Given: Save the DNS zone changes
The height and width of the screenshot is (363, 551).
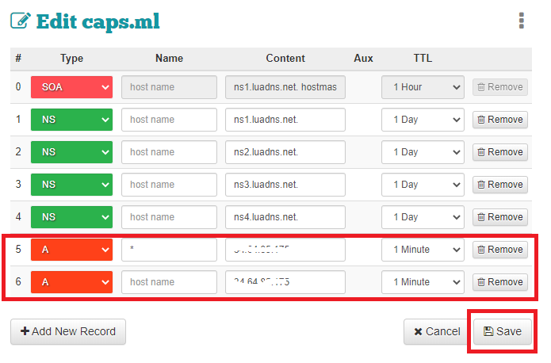Looking at the screenshot, I should 503,331.
